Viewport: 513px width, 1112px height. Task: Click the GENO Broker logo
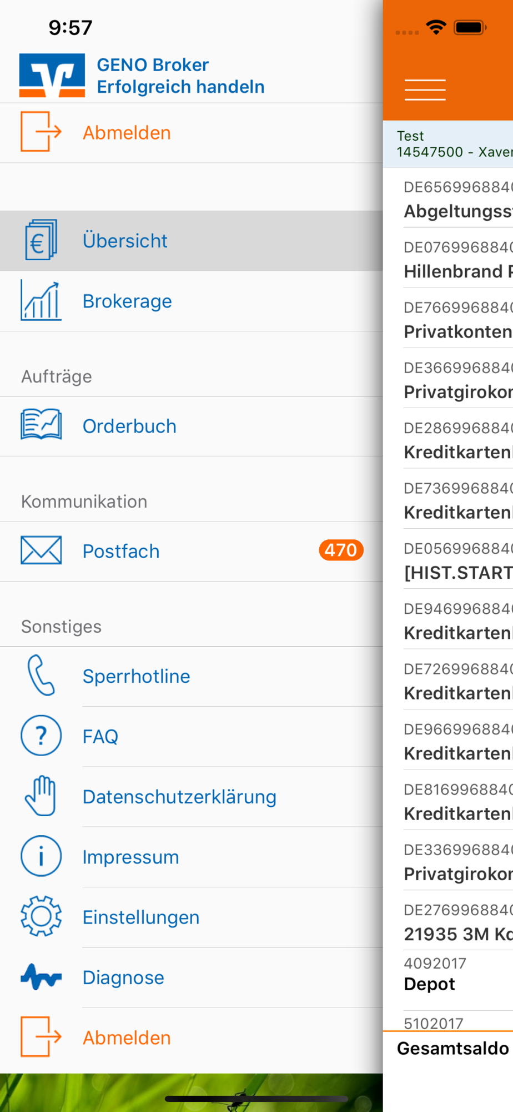point(52,75)
